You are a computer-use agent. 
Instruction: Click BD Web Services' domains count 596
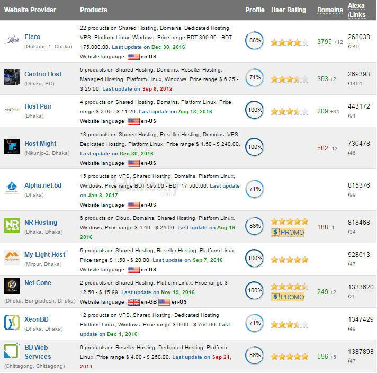322,357
